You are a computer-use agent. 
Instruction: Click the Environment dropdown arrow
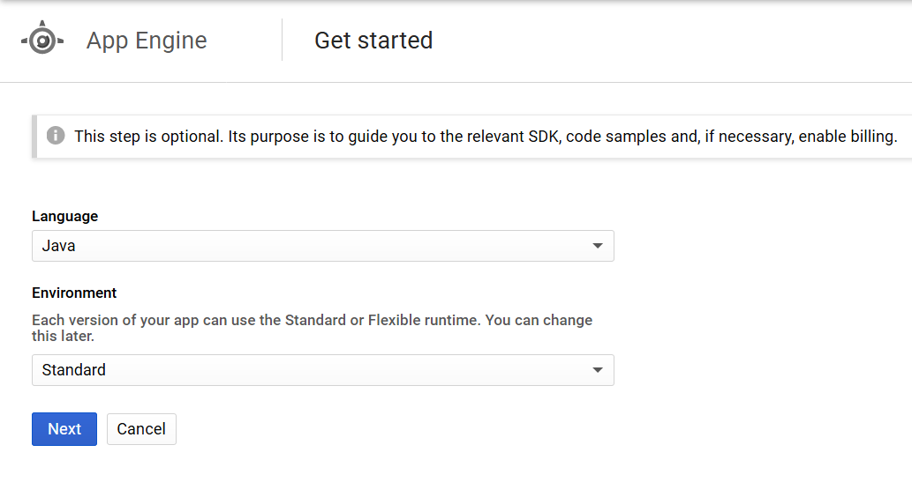(x=598, y=370)
